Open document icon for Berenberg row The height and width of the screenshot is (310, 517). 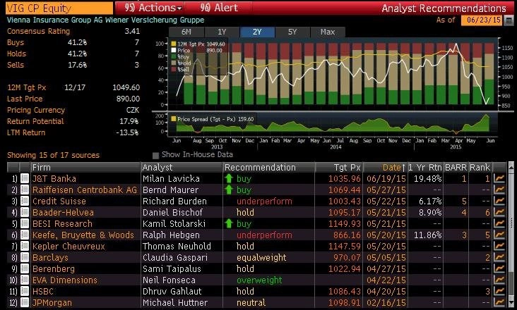click(x=25, y=268)
